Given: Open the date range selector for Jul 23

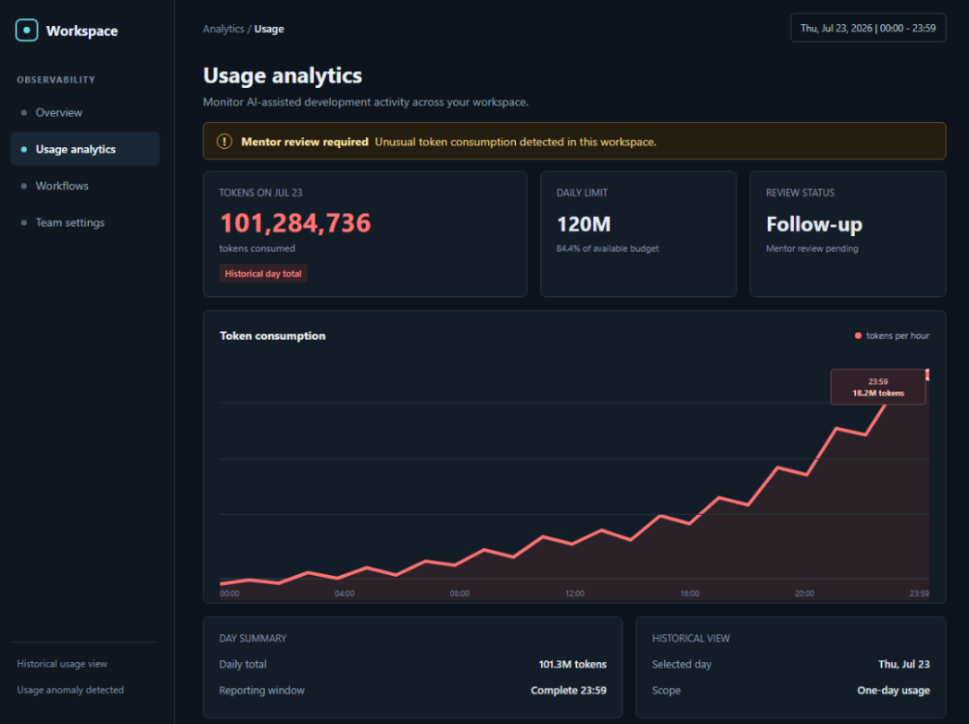Looking at the screenshot, I should 868,29.
